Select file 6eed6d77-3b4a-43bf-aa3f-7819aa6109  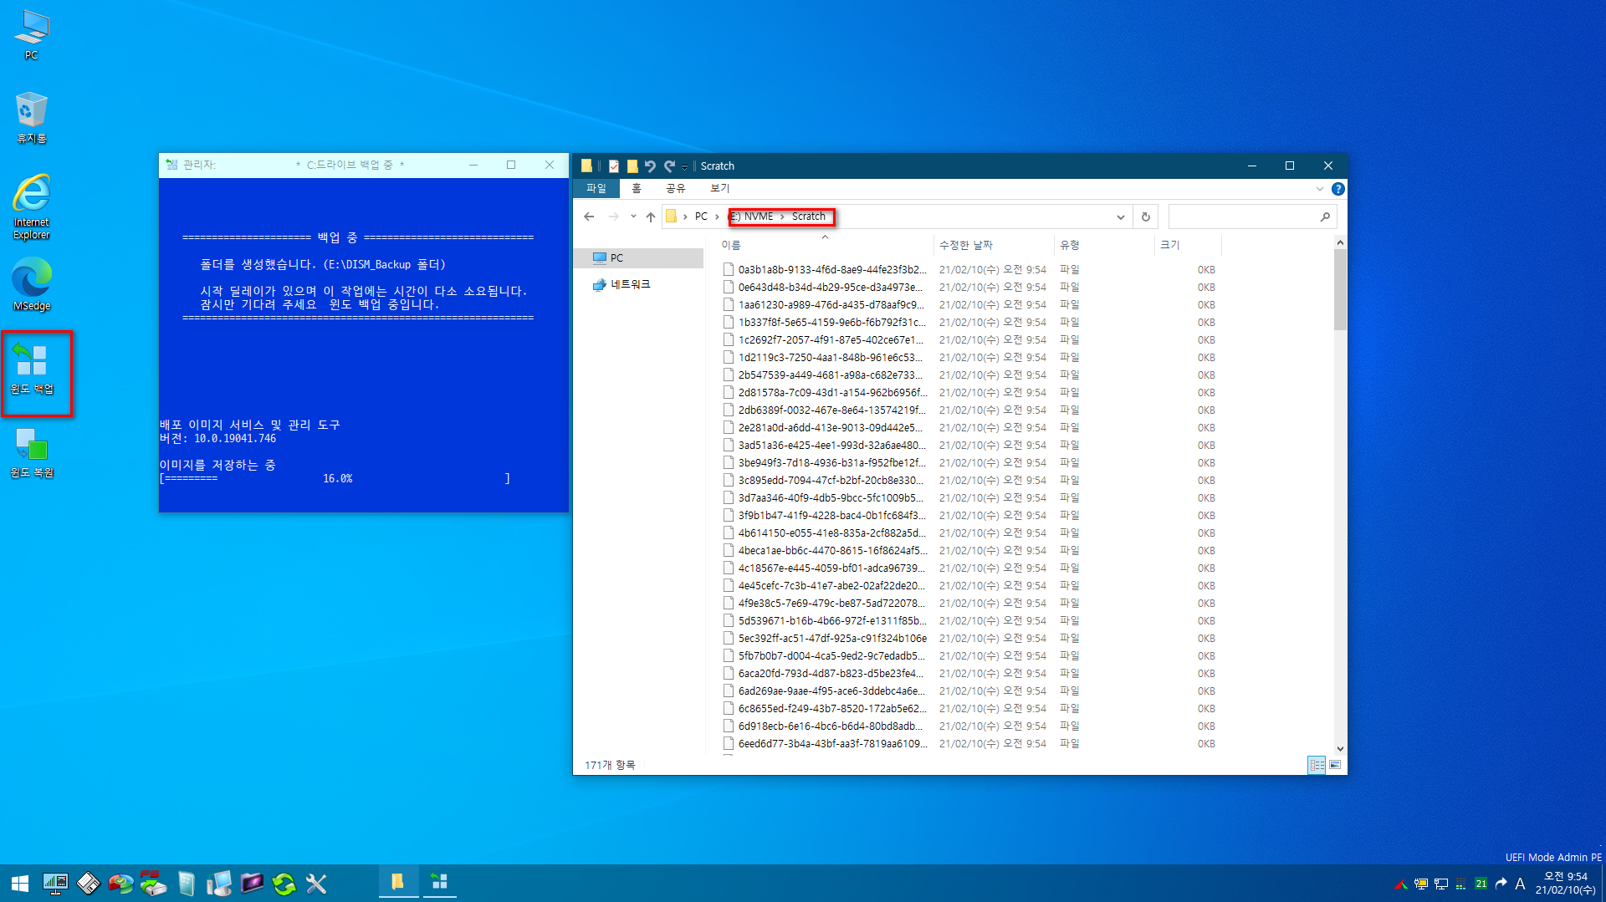[x=970, y=743]
